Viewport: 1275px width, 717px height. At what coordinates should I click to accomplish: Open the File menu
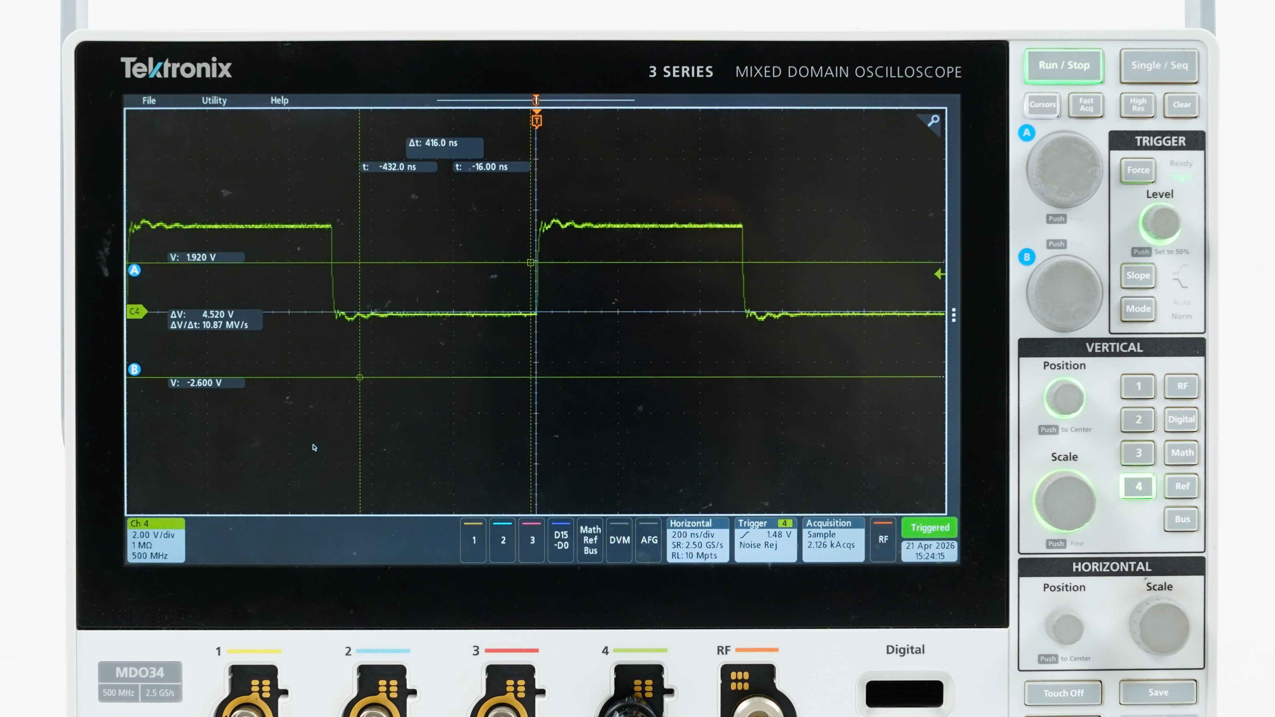149,101
